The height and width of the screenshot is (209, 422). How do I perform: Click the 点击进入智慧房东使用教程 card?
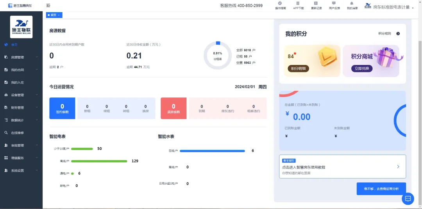click(x=342, y=166)
